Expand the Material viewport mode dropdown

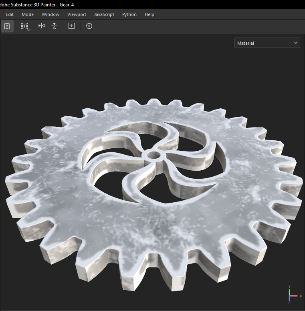(x=267, y=43)
